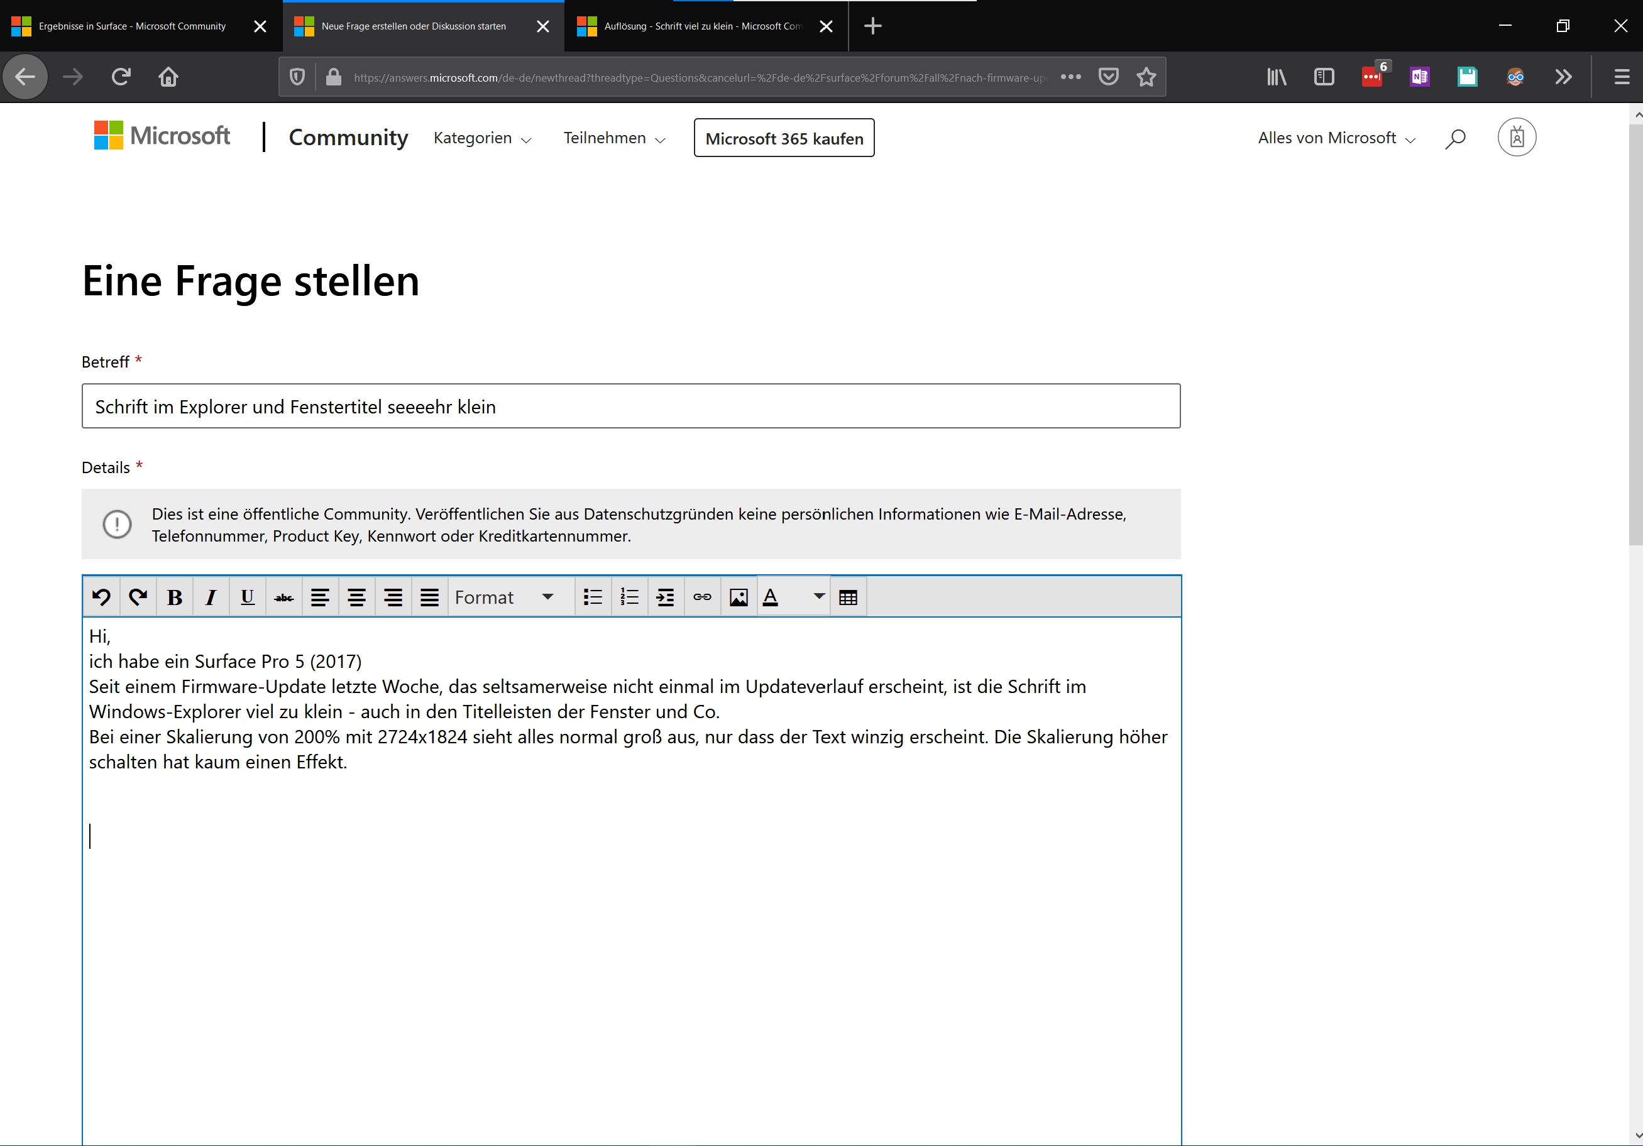Screen dimensions: 1643x1146
Task: Open tracking protection shield info
Action: 298,77
